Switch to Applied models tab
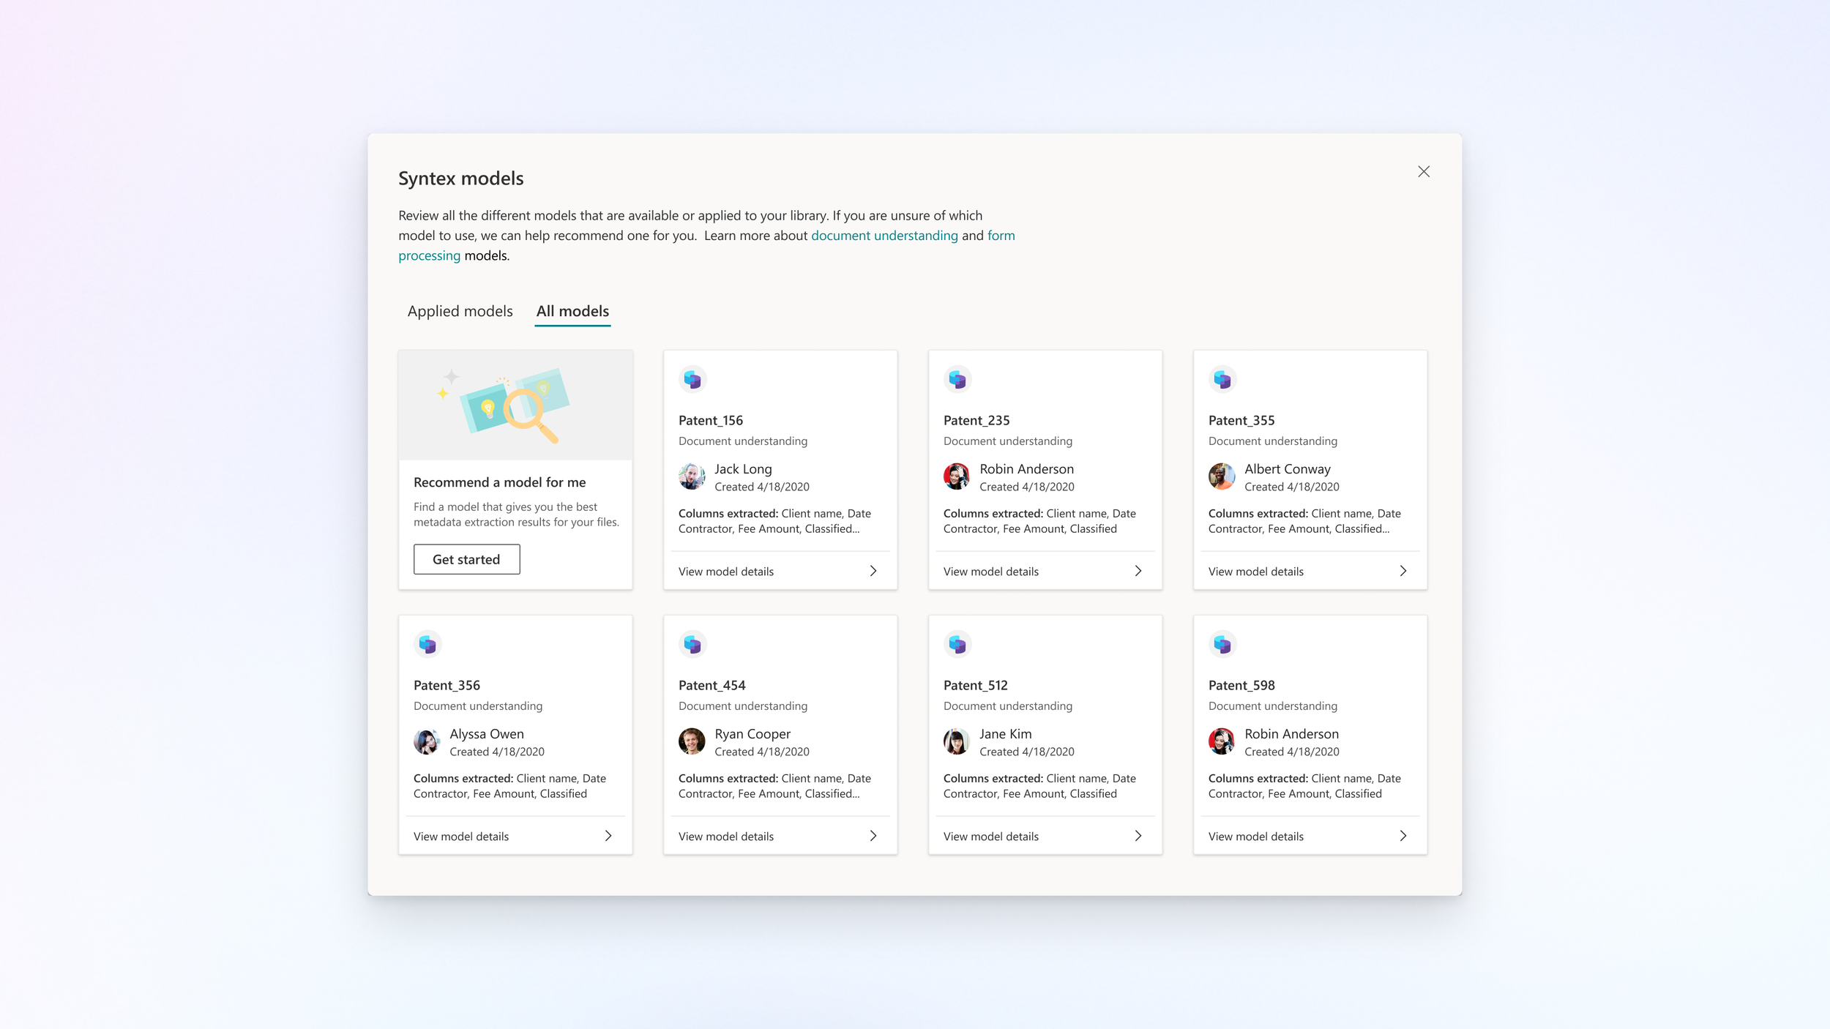 pos(460,311)
